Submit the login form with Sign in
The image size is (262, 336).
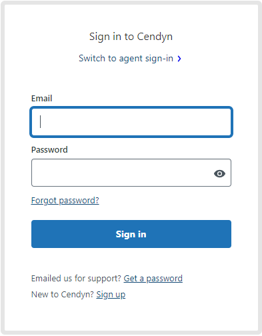pos(131,234)
